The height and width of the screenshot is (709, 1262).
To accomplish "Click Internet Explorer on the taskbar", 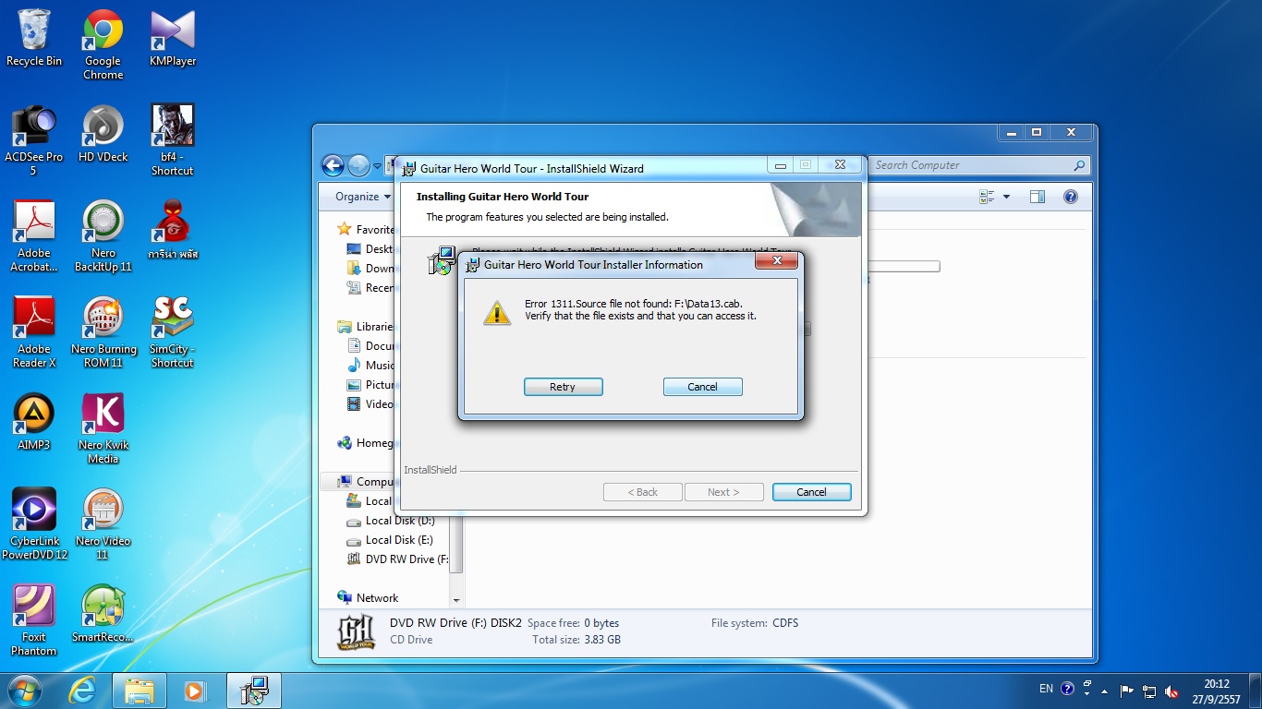I will [x=82, y=691].
